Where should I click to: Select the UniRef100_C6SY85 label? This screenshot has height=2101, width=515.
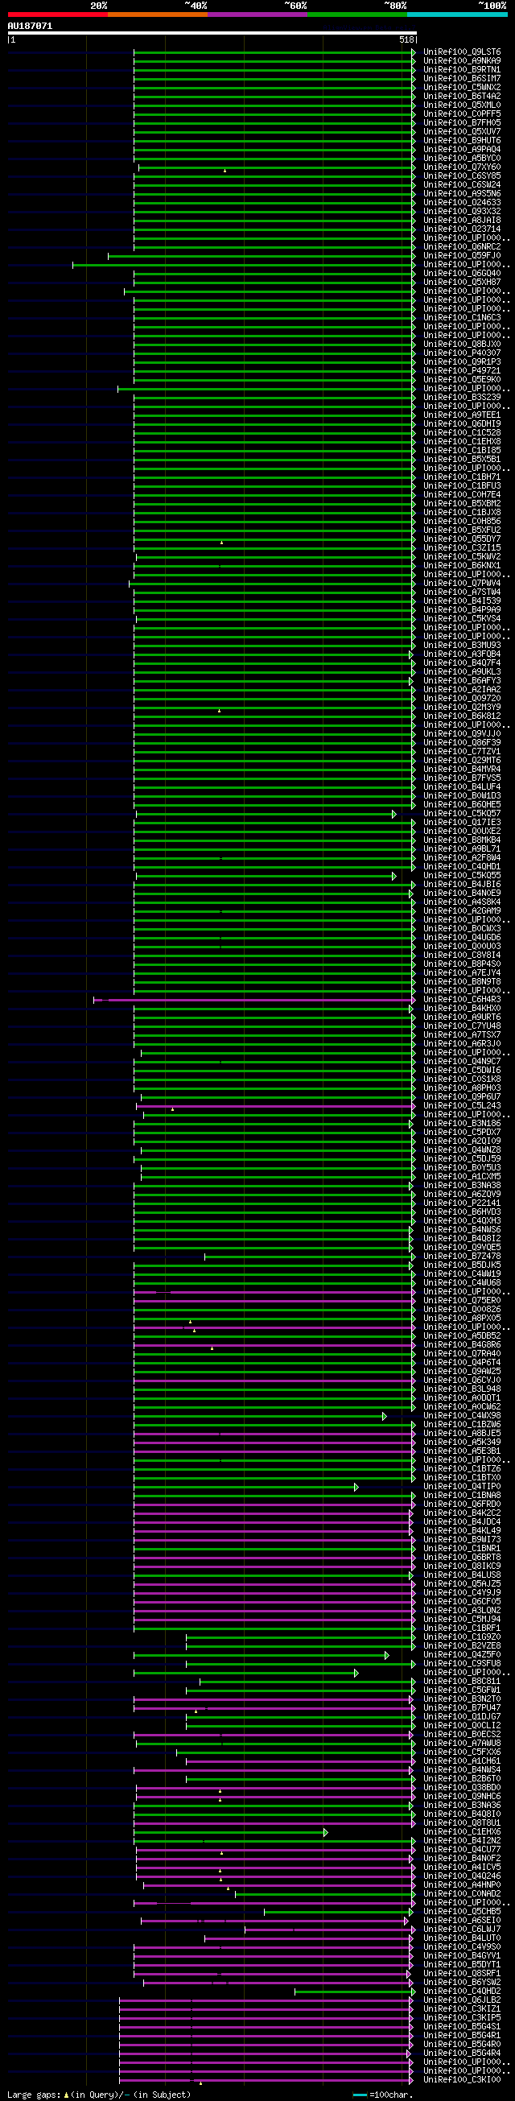coord(462,176)
